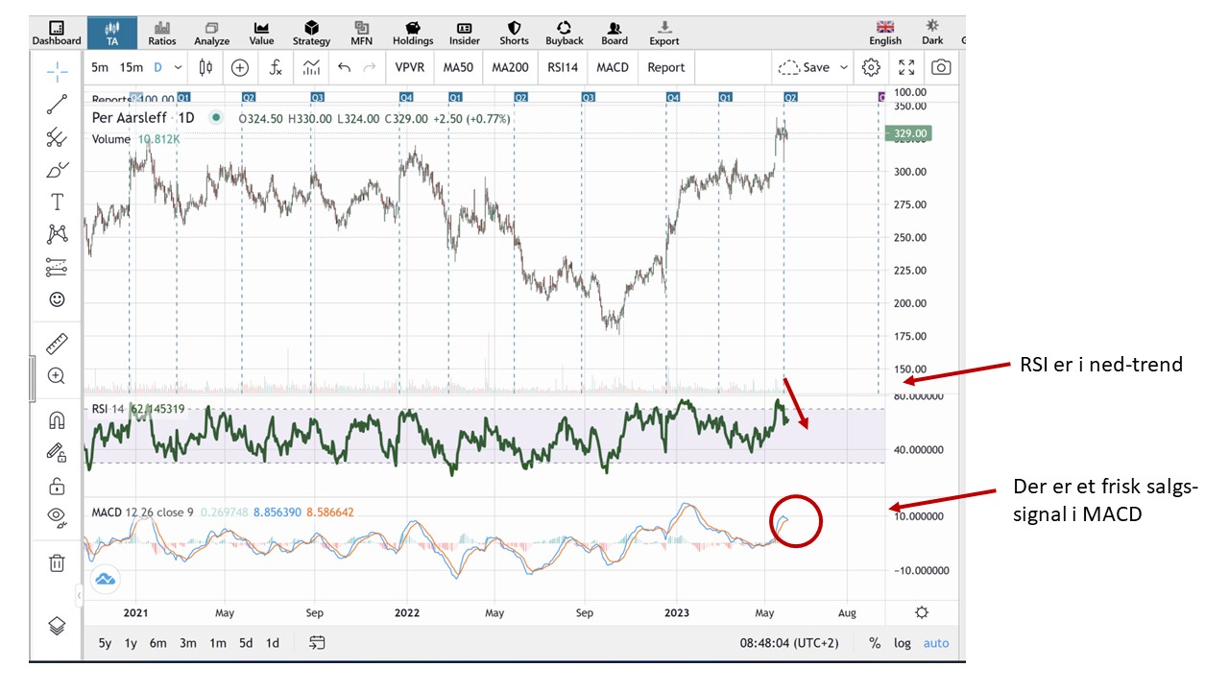Toggle log scale on price axis

902,643
